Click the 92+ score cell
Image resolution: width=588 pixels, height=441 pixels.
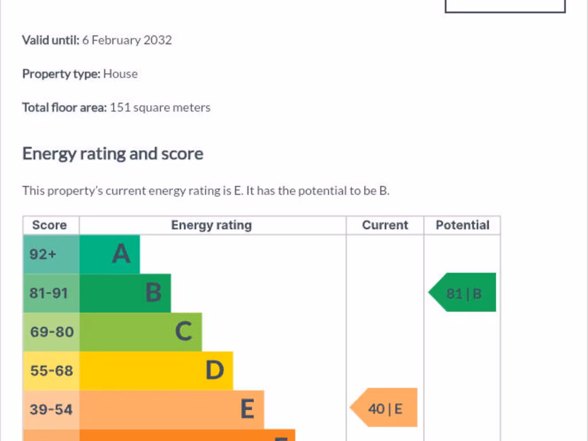(51, 254)
